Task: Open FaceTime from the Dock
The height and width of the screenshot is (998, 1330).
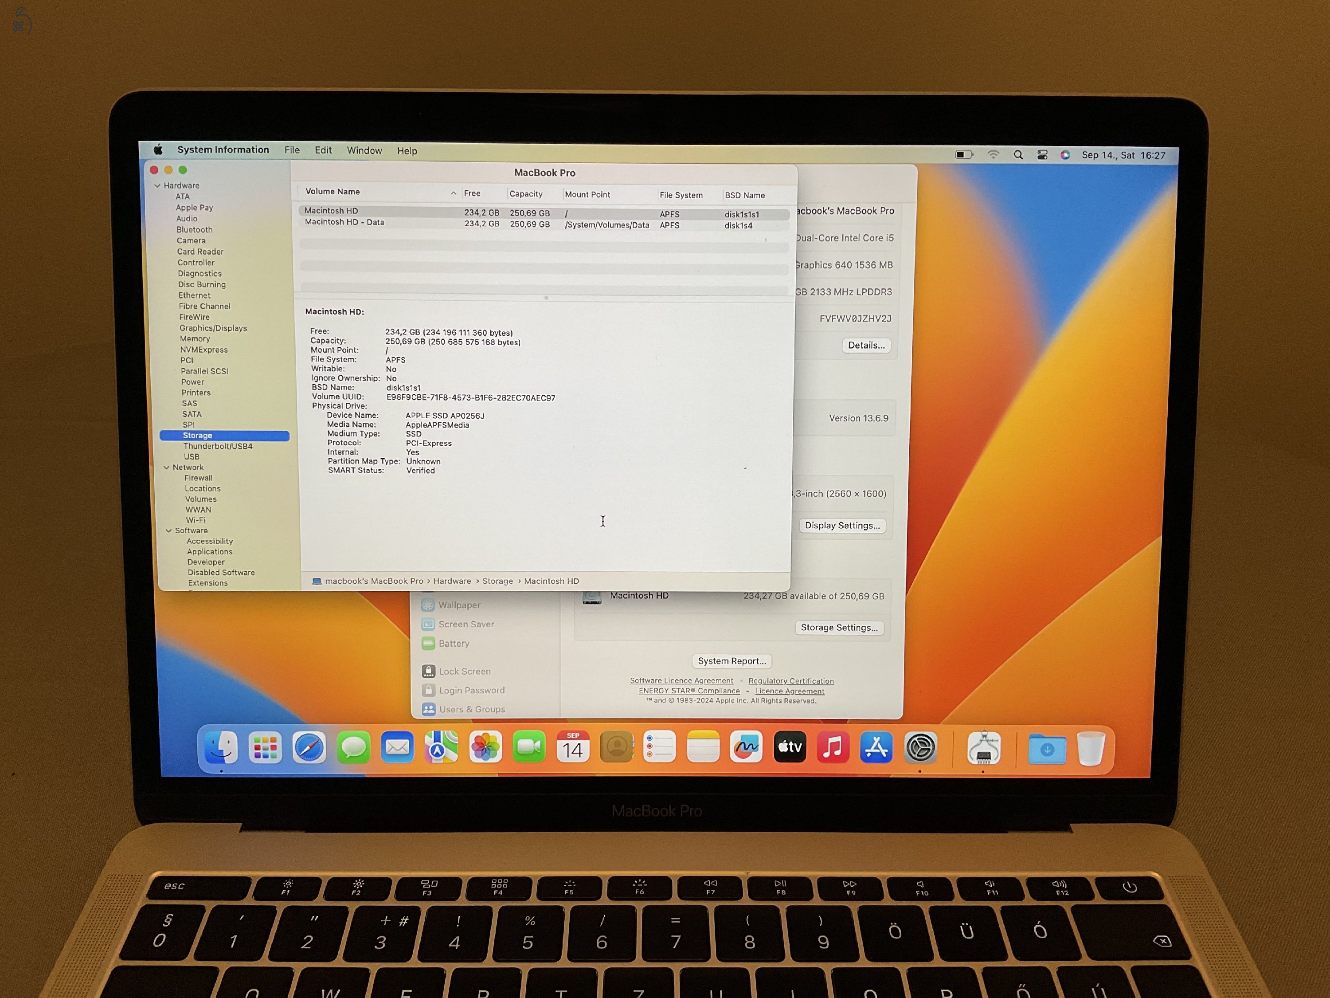Action: pyautogui.click(x=529, y=747)
